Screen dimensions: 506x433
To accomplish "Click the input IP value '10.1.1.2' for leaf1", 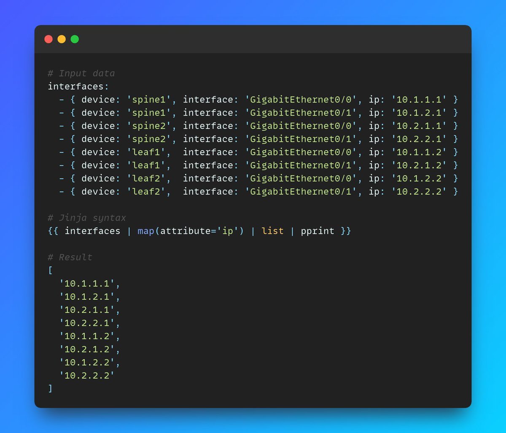I will click(x=419, y=152).
